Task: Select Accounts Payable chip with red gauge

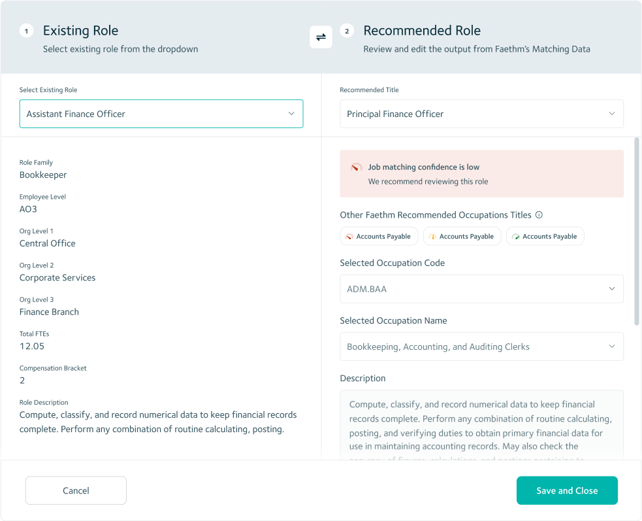Action: (379, 237)
